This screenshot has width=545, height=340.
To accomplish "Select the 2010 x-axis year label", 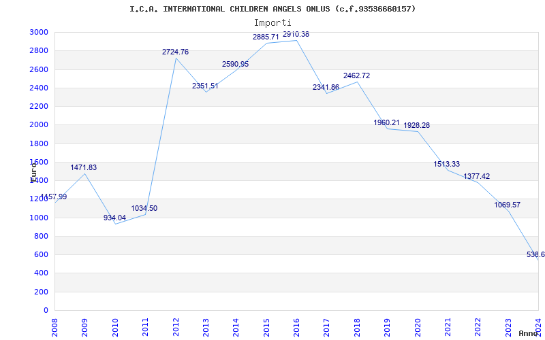I will 115,327.
